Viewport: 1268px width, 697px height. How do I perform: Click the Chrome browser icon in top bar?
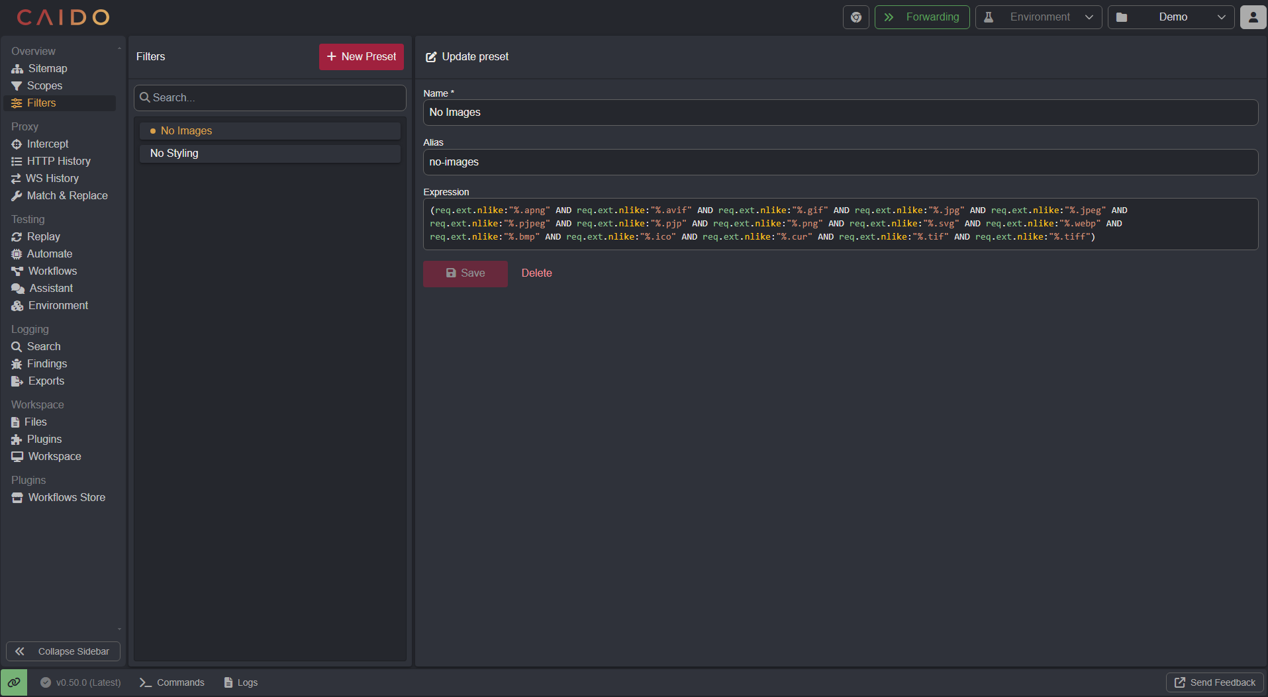(x=855, y=17)
